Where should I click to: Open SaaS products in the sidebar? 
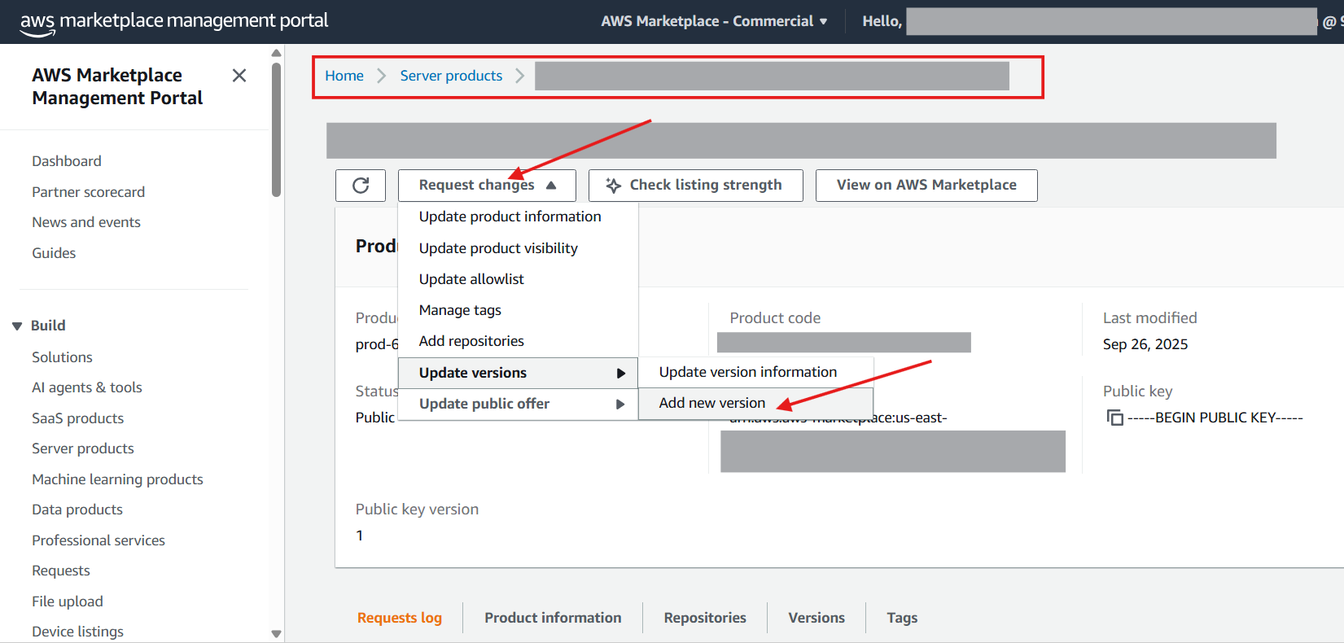point(78,418)
